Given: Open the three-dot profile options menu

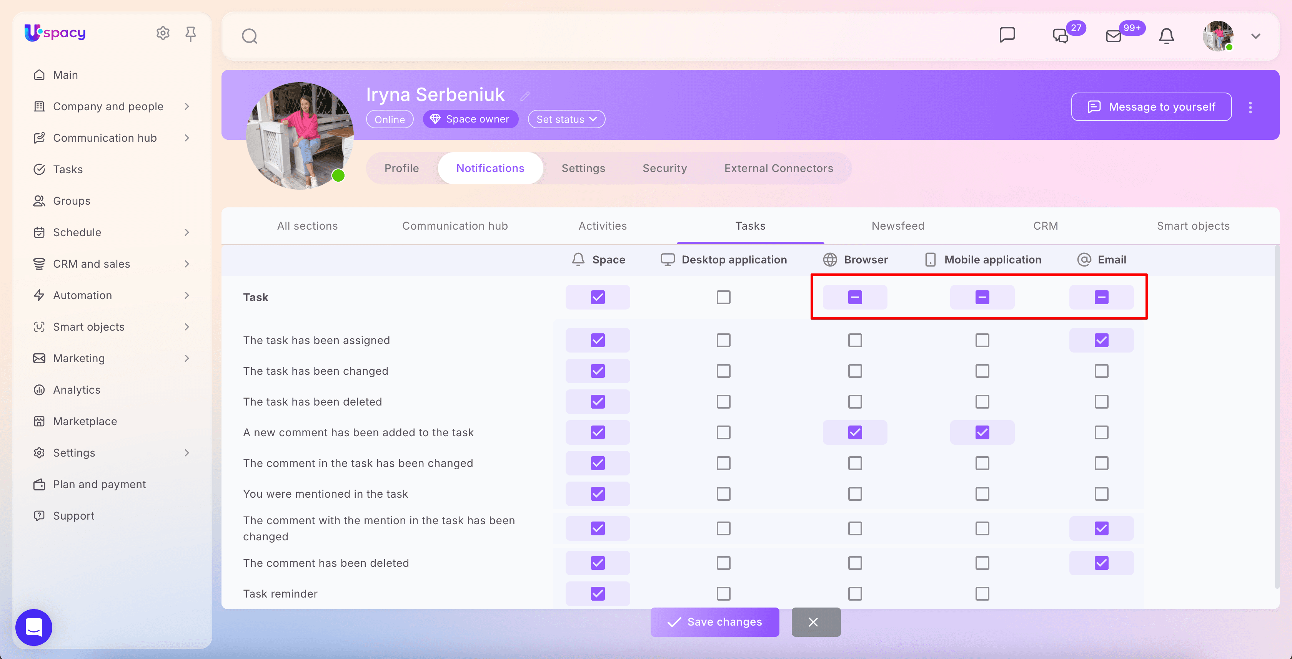Looking at the screenshot, I should click(x=1250, y=107).
